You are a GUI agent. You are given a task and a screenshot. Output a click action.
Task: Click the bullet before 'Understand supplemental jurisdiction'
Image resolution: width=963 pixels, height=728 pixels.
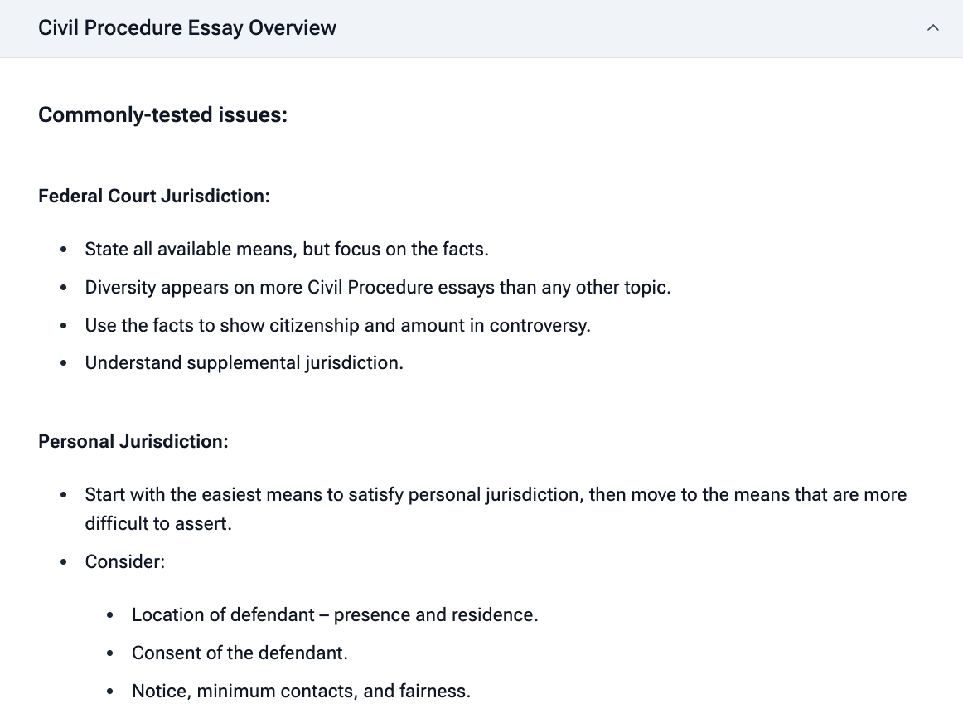(x=64, y=364)
